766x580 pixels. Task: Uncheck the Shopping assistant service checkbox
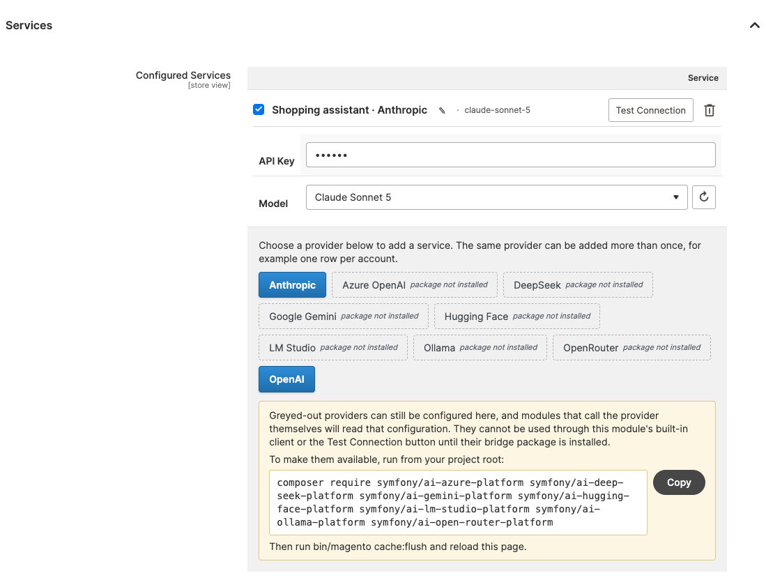click(x=259, y=109)
